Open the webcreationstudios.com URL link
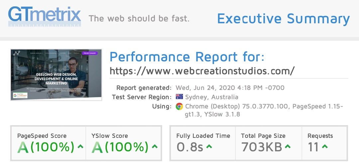The width and height of the screenshot is (359, 168). 202,71
